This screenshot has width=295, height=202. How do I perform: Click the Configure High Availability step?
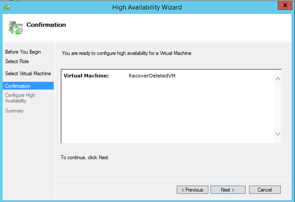tap(20, 98)
